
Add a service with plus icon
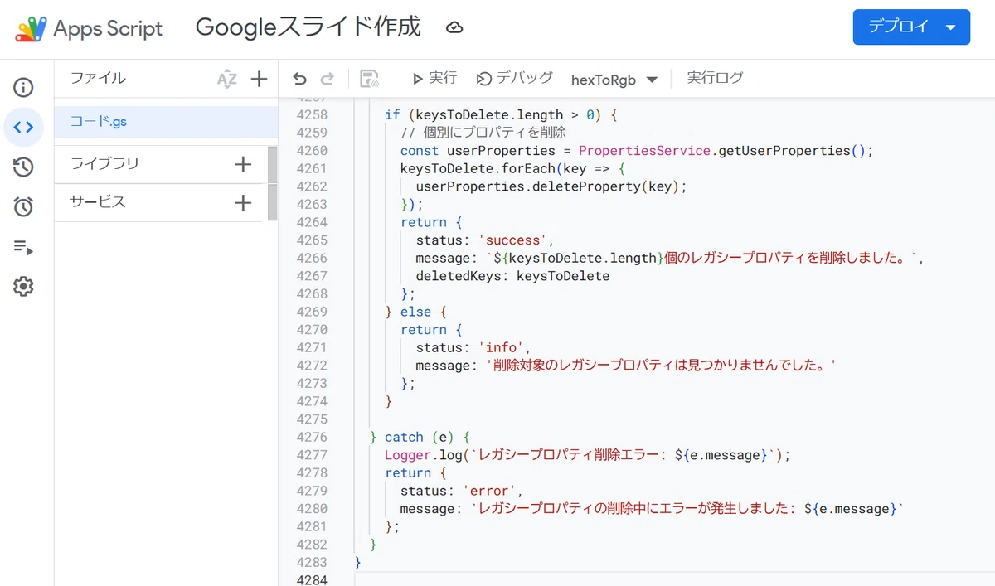[243, 202]
